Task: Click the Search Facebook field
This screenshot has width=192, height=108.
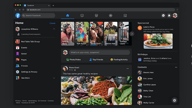Action: 38,16
